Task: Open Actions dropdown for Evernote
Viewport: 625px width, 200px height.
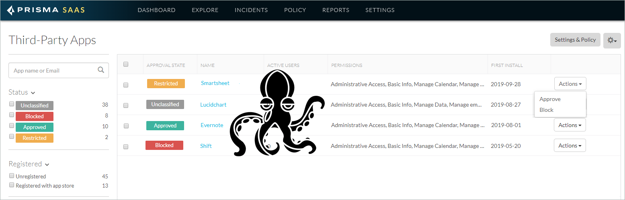Action: coord(570,125)
